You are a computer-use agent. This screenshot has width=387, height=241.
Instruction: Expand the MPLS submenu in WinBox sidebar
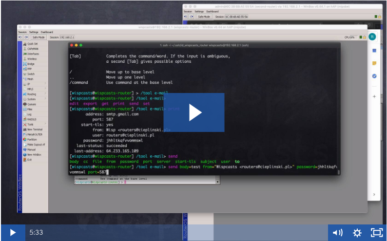(x=35, y=89)
